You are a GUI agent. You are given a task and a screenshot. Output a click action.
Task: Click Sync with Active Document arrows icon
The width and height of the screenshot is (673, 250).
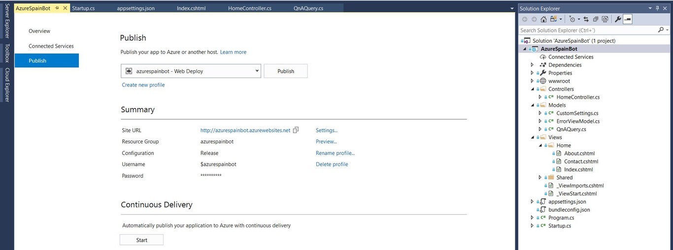coord(586,19)
